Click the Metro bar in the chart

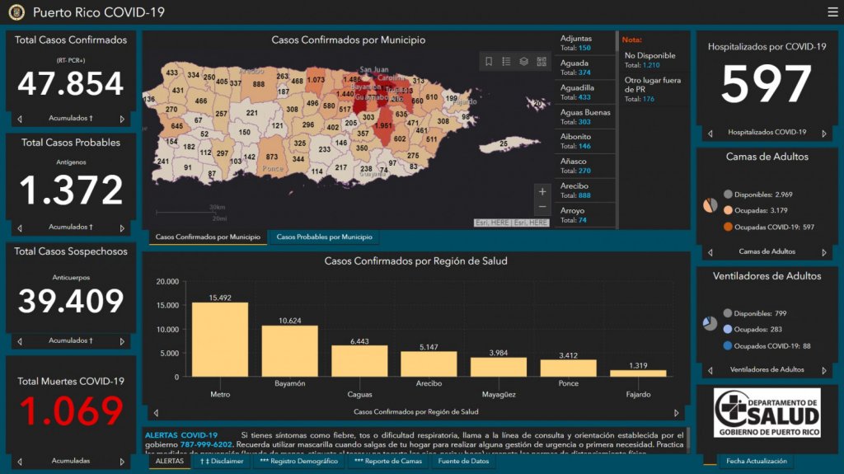coord(220,339)
